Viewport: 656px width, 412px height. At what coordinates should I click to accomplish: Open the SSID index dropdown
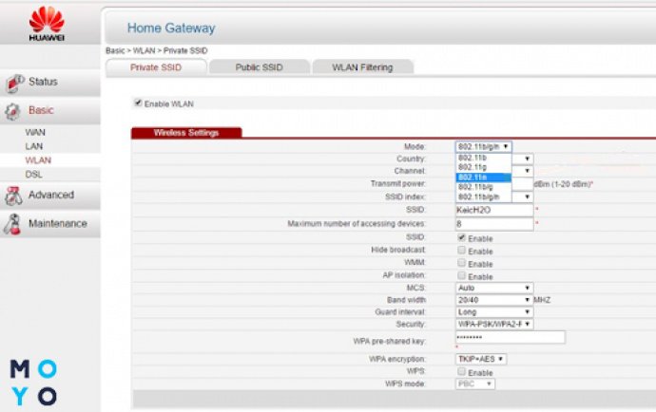click(x=527, y=197)
